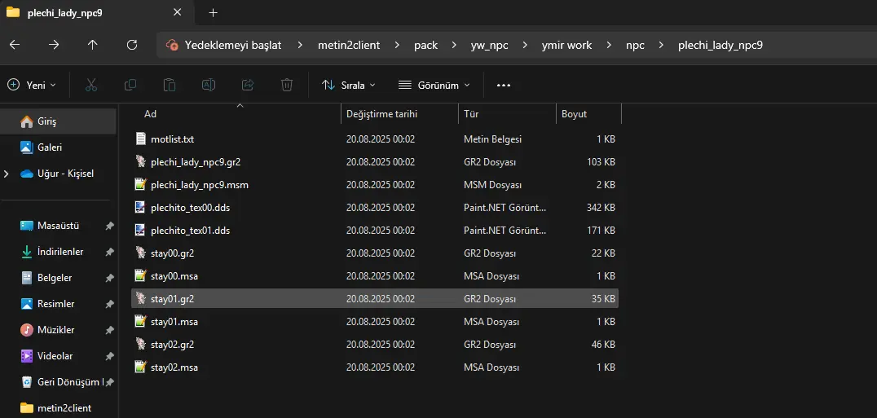Click the Paste clipboard icon
877x418 pixels.
[x=170, y=85]
